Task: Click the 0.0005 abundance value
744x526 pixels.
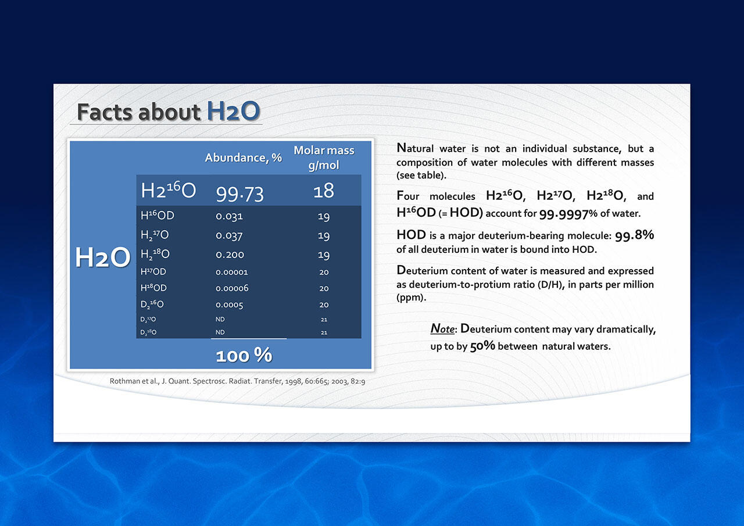Action: [229, 305]
